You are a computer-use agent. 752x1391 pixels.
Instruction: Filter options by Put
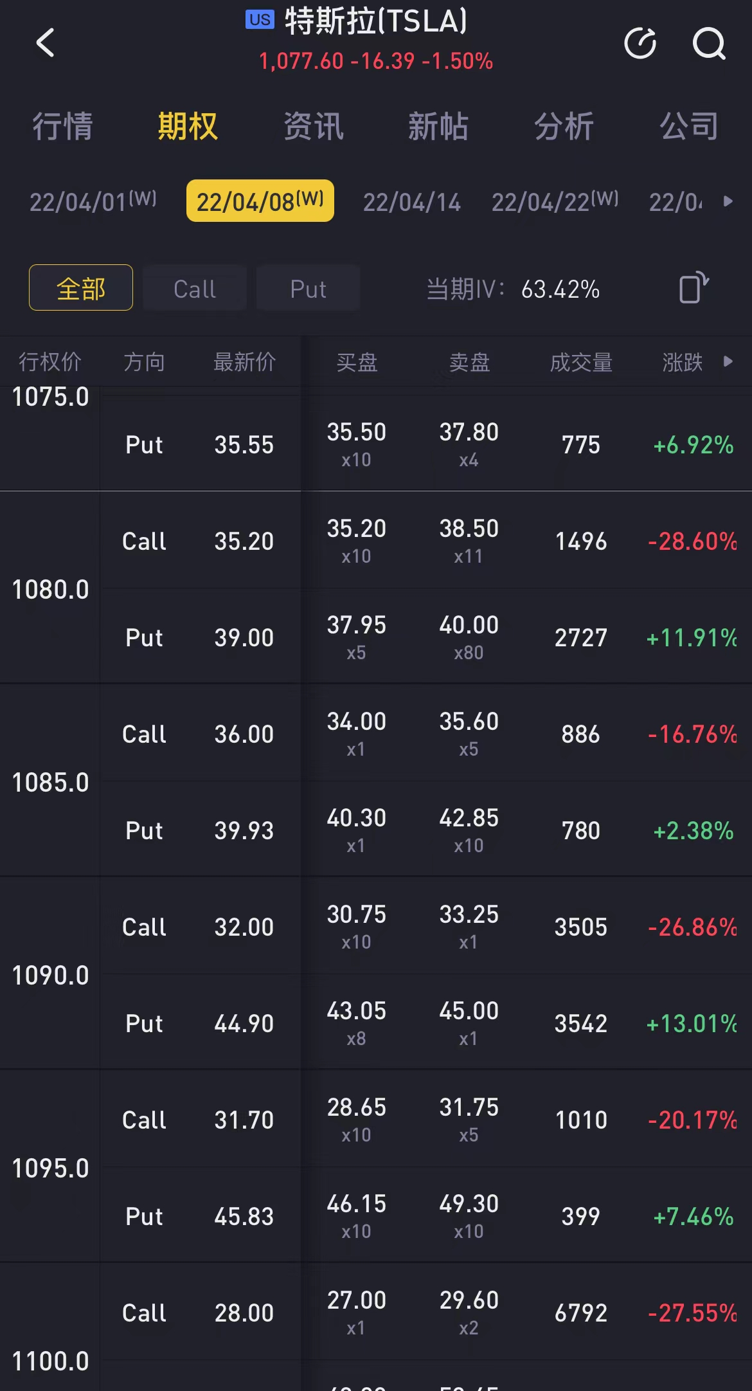(308, 287)
